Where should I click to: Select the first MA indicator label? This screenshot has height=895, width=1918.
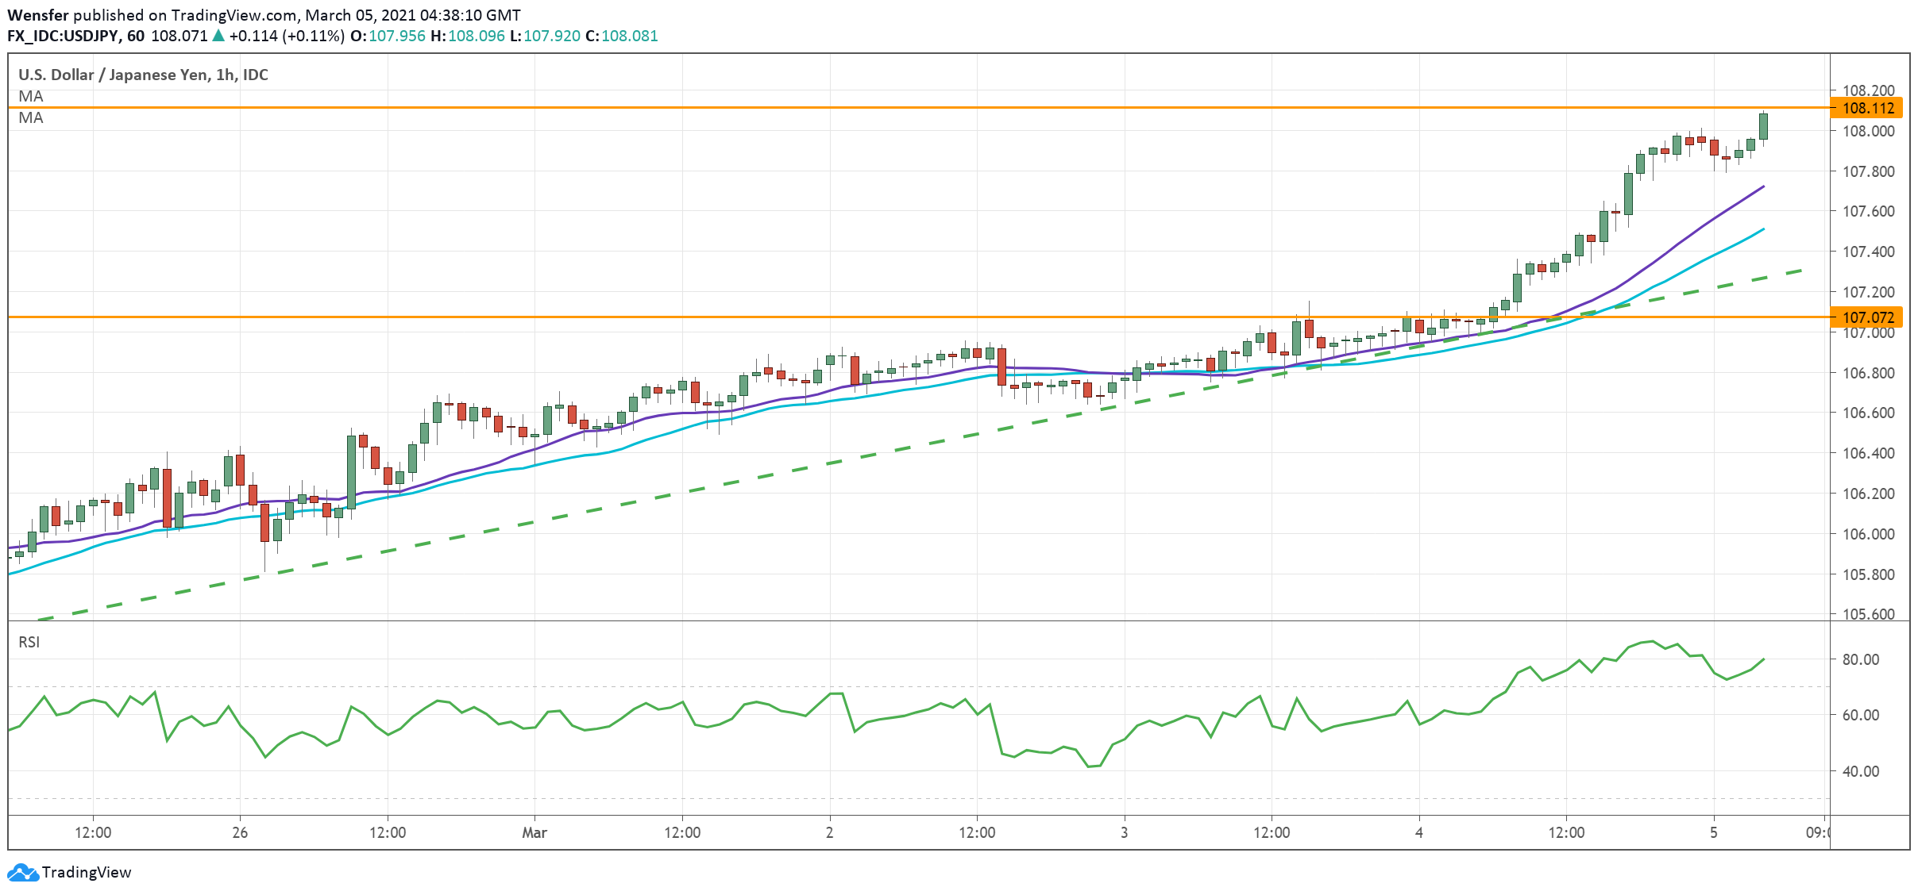[x=31, y=96]
